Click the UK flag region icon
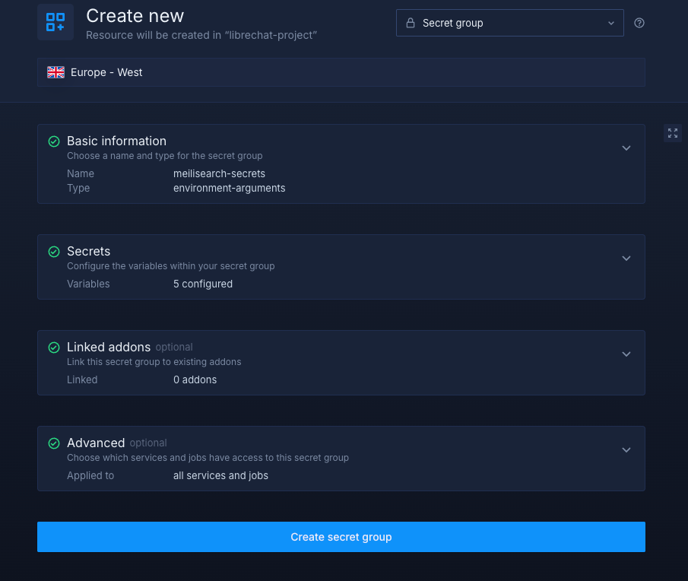The image size is (688, 581). click(x=56, y=72)
